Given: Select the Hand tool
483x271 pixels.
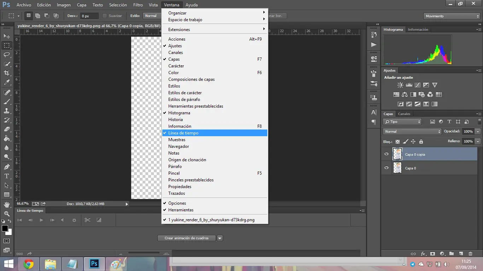Looking at the screenshot, I should coord(7,205).
